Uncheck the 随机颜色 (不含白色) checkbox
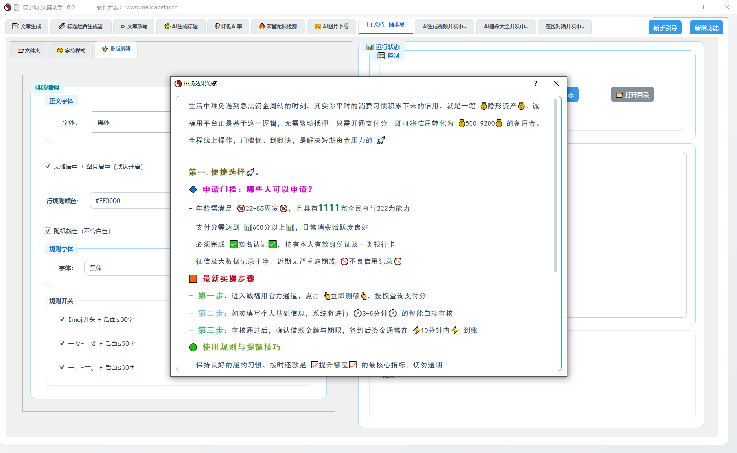The image size is (737, 453). tap(48, 231)
